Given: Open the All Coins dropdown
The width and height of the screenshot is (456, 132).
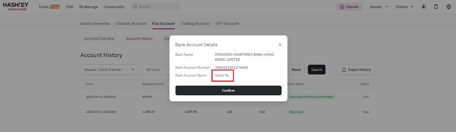Looking at the screenshot, I should point(155,70).
